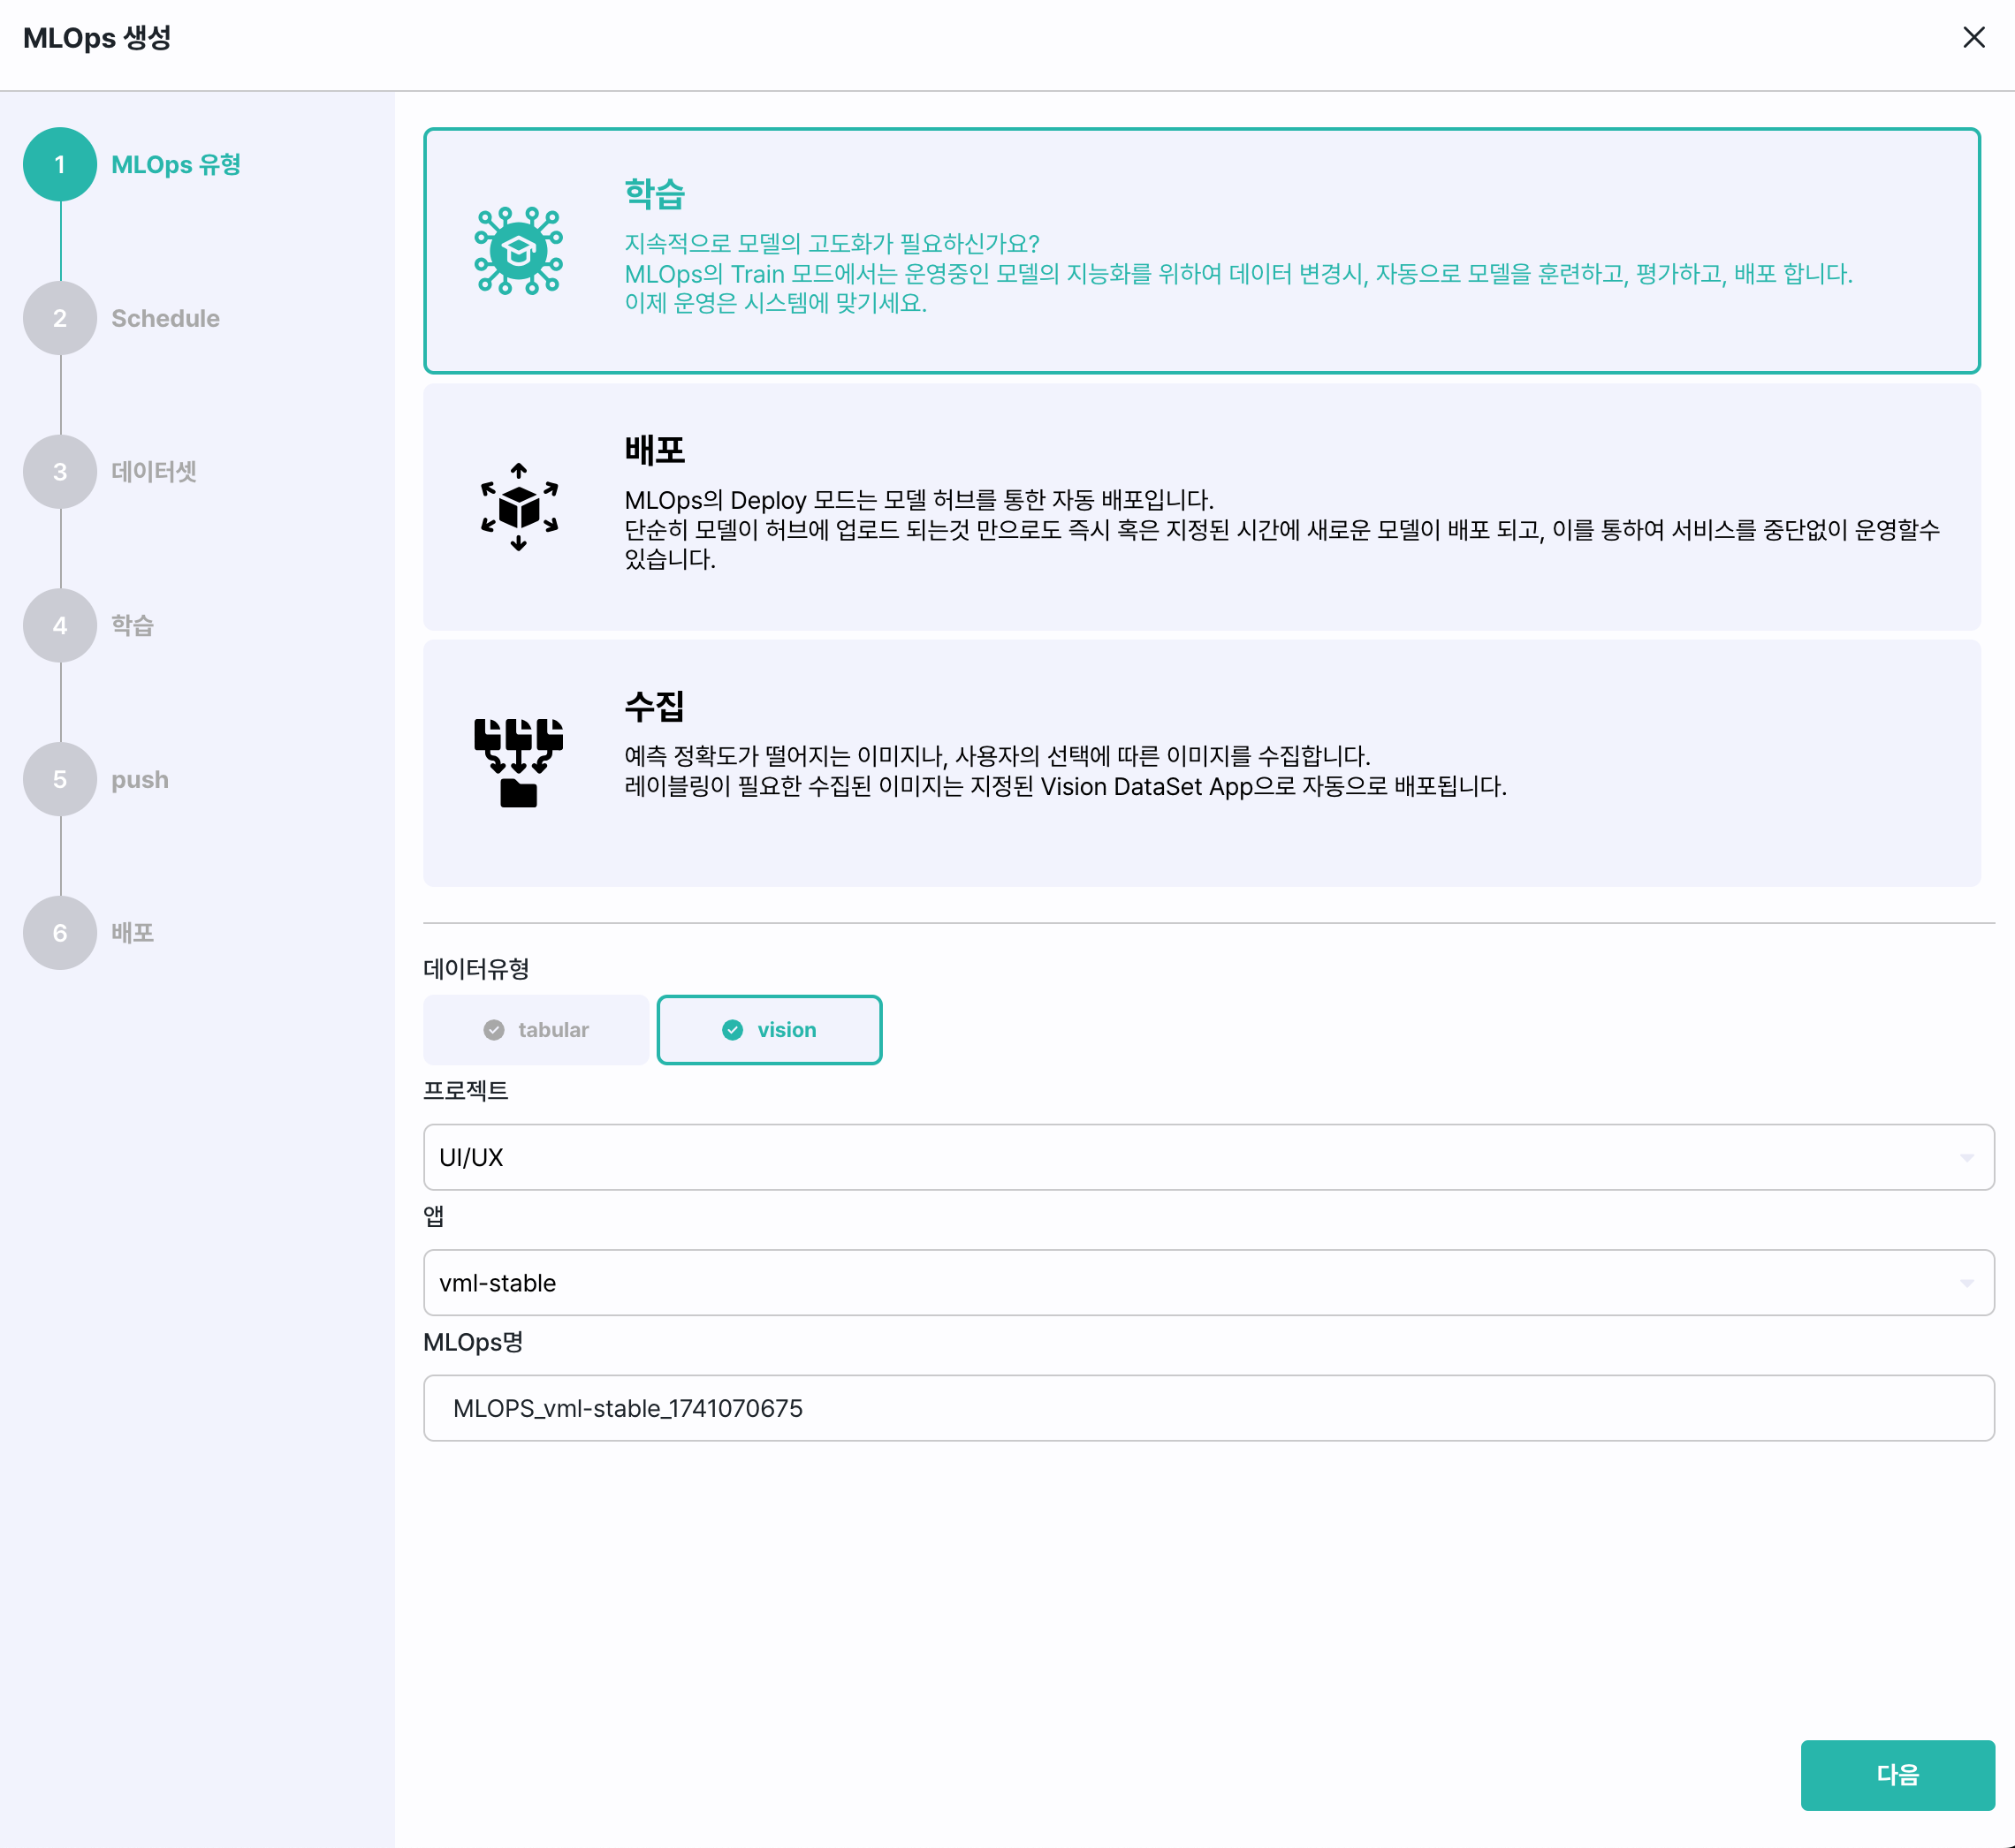Click the text '이제 운영은 시스템에 맞기세요.'
Screen dimensions: 2015x1848
(x=775, y=302)
